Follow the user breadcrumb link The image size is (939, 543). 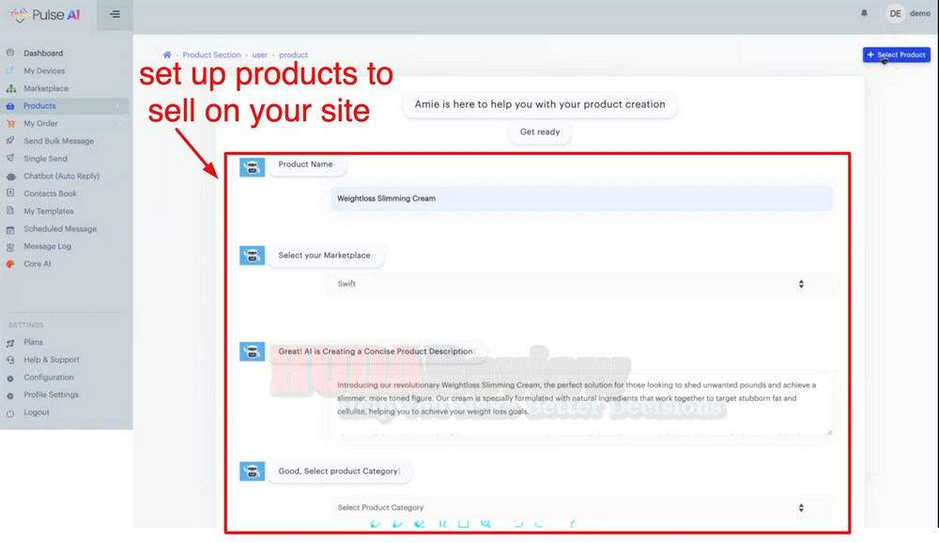(260, 54)
